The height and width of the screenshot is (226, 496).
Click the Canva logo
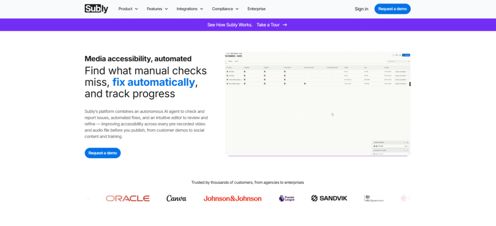pos(176,198)
